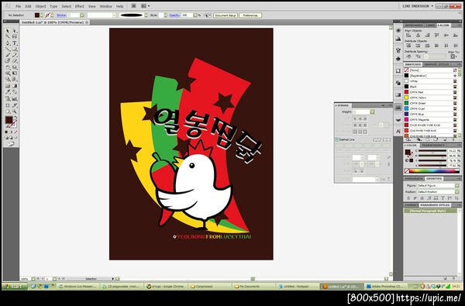The image size is (465, 306).
Task: Select Normal Paragraph Style entry
Action: [x=431, y=211]
